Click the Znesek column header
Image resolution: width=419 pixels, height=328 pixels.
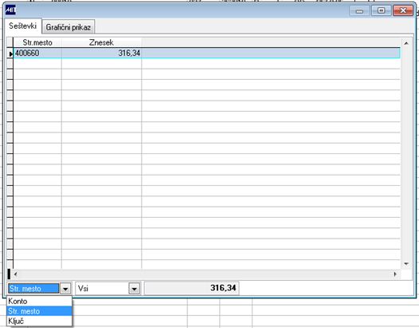click(x=101, y=42)
